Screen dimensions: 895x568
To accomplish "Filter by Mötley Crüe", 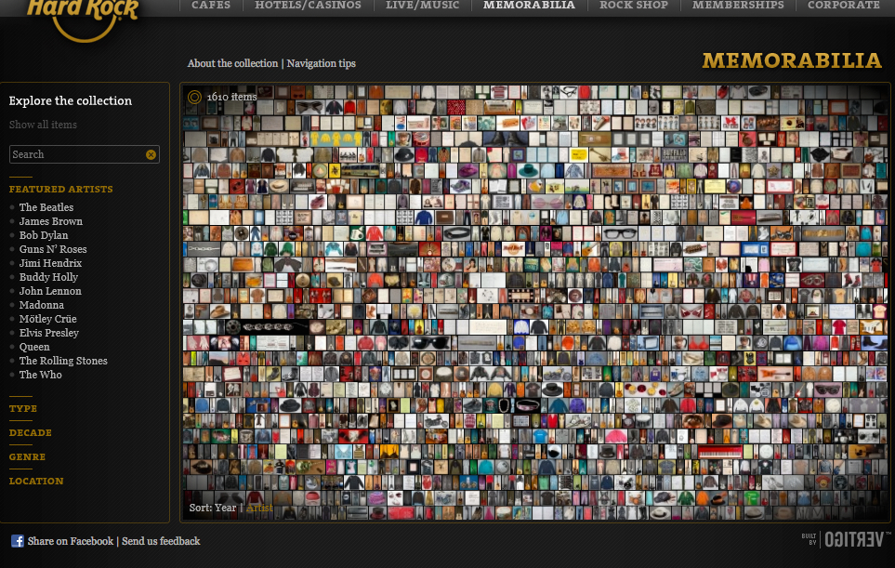I will (x=48, y=319).
